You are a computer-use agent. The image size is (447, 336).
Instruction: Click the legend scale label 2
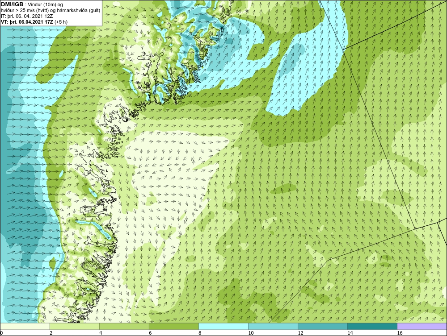coord(51,333)
